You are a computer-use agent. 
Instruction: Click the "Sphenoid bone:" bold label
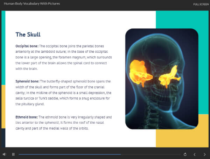(x=27, y=81)
